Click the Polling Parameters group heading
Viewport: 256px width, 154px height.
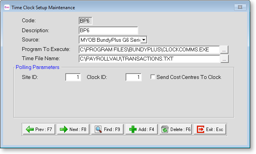click(38, 67)
